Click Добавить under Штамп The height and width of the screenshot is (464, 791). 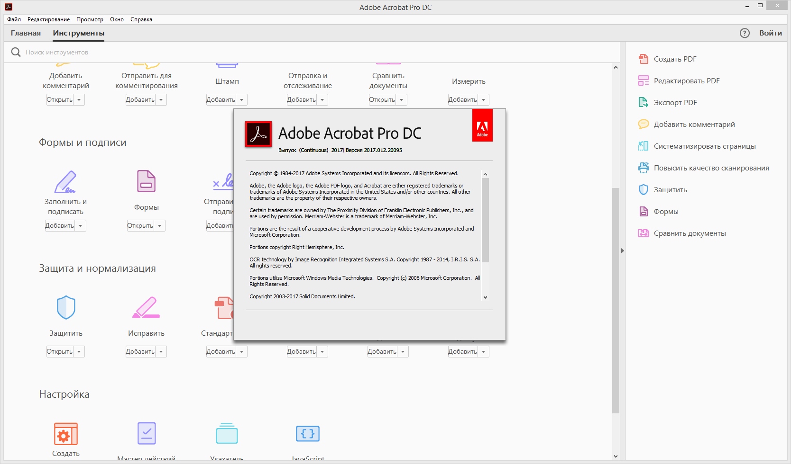point(221,100)
